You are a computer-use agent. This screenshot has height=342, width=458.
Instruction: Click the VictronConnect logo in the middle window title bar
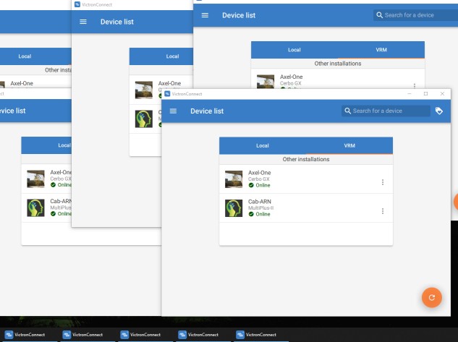coord(77,4)
